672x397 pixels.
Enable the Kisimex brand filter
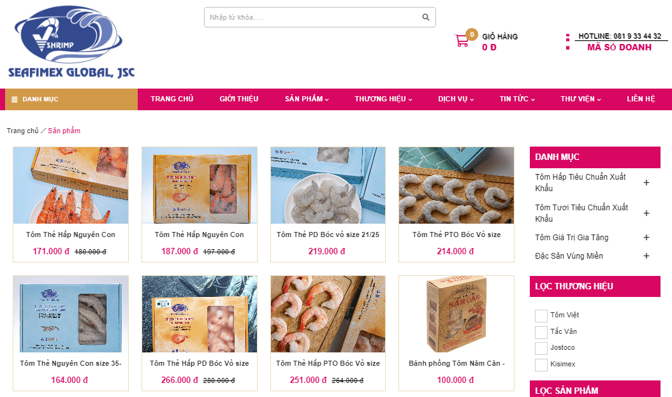(541, 365)
